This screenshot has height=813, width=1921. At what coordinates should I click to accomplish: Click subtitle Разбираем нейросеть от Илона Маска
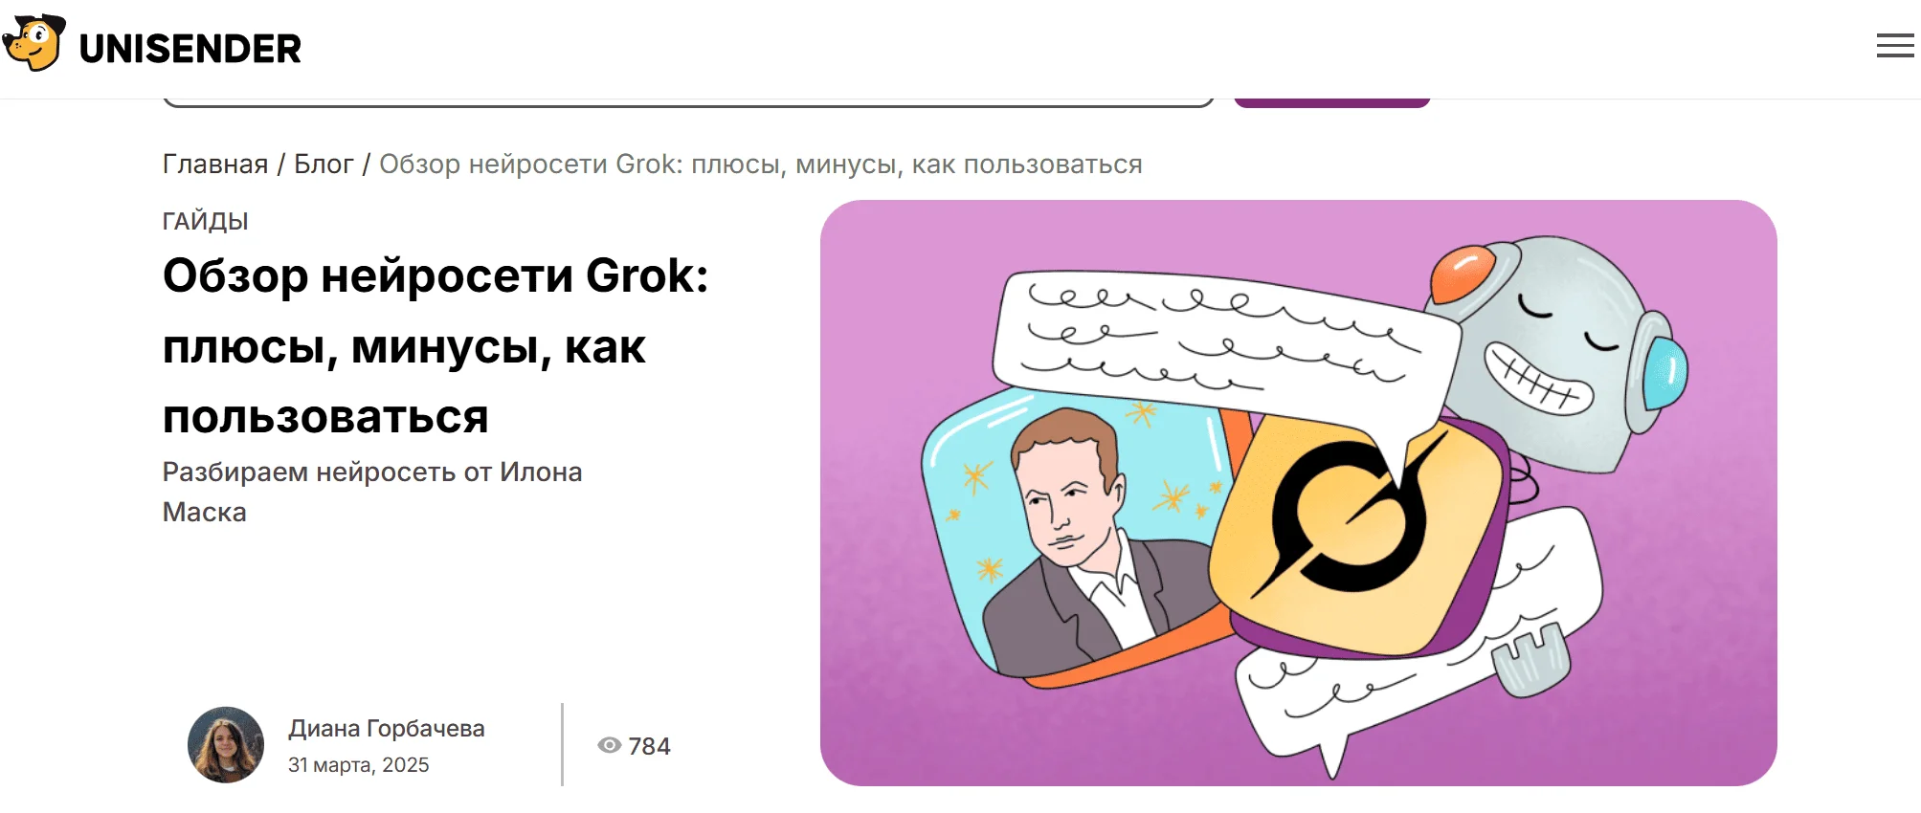pos(372,492)
